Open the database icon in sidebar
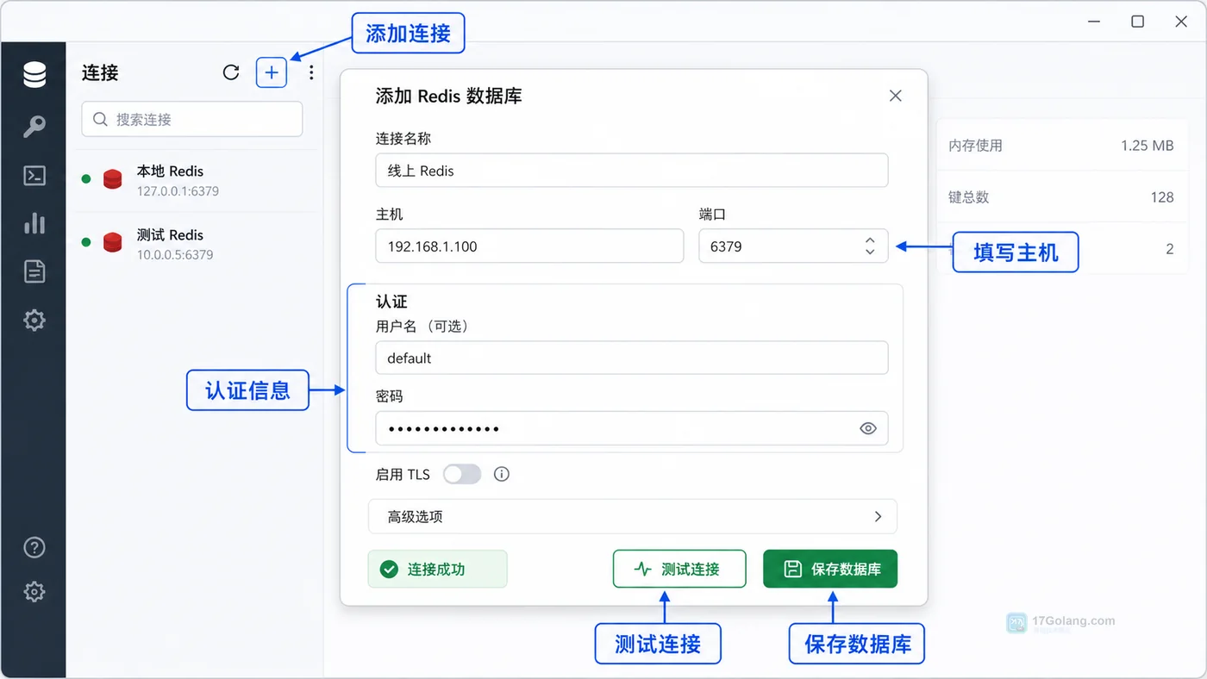Screen dimensions: 1207x679 point(34,75)
